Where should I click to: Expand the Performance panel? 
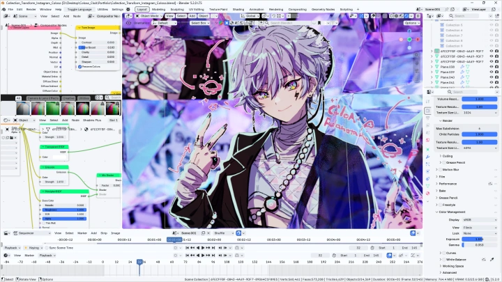click(448, 184)
